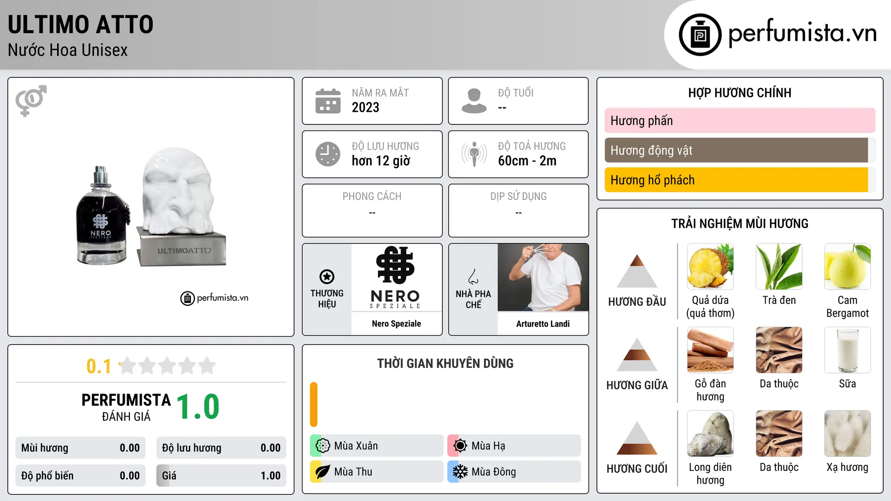This screenshot has width=891, height=501.
Task: Click the brown Hương động vật accord bar
Action: [x=737, y=150]
